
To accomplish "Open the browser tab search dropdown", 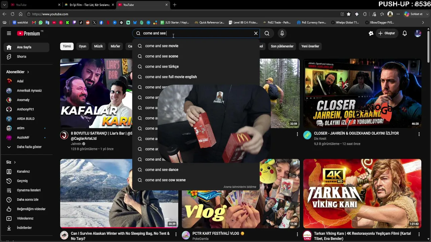I will point(4,5).
